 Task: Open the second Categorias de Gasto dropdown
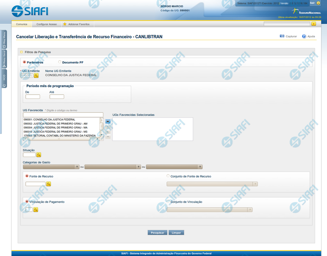(113, 167)
